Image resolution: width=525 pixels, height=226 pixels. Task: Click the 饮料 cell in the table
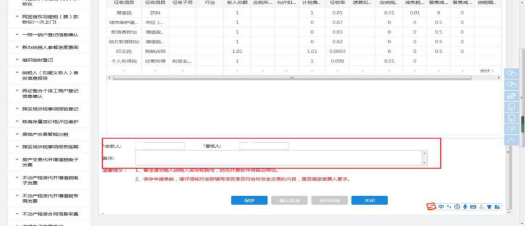pos(155,12)
